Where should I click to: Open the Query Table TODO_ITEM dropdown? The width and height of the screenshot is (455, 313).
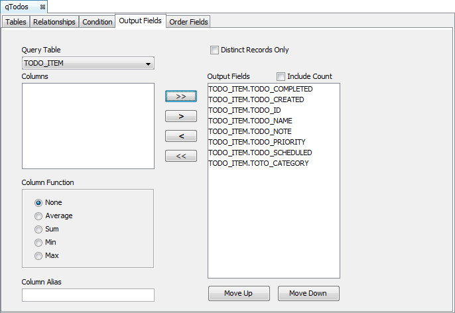[88, 64]
